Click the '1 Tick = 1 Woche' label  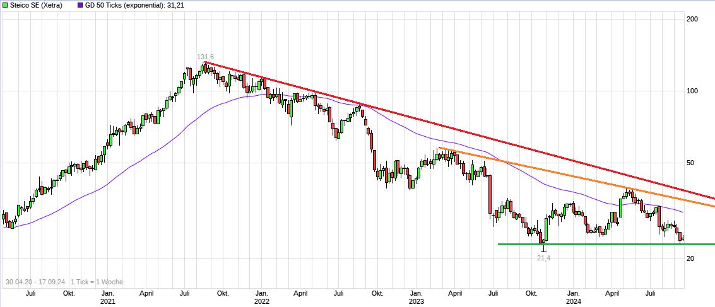pyautogui.click(x=97, y=282)
